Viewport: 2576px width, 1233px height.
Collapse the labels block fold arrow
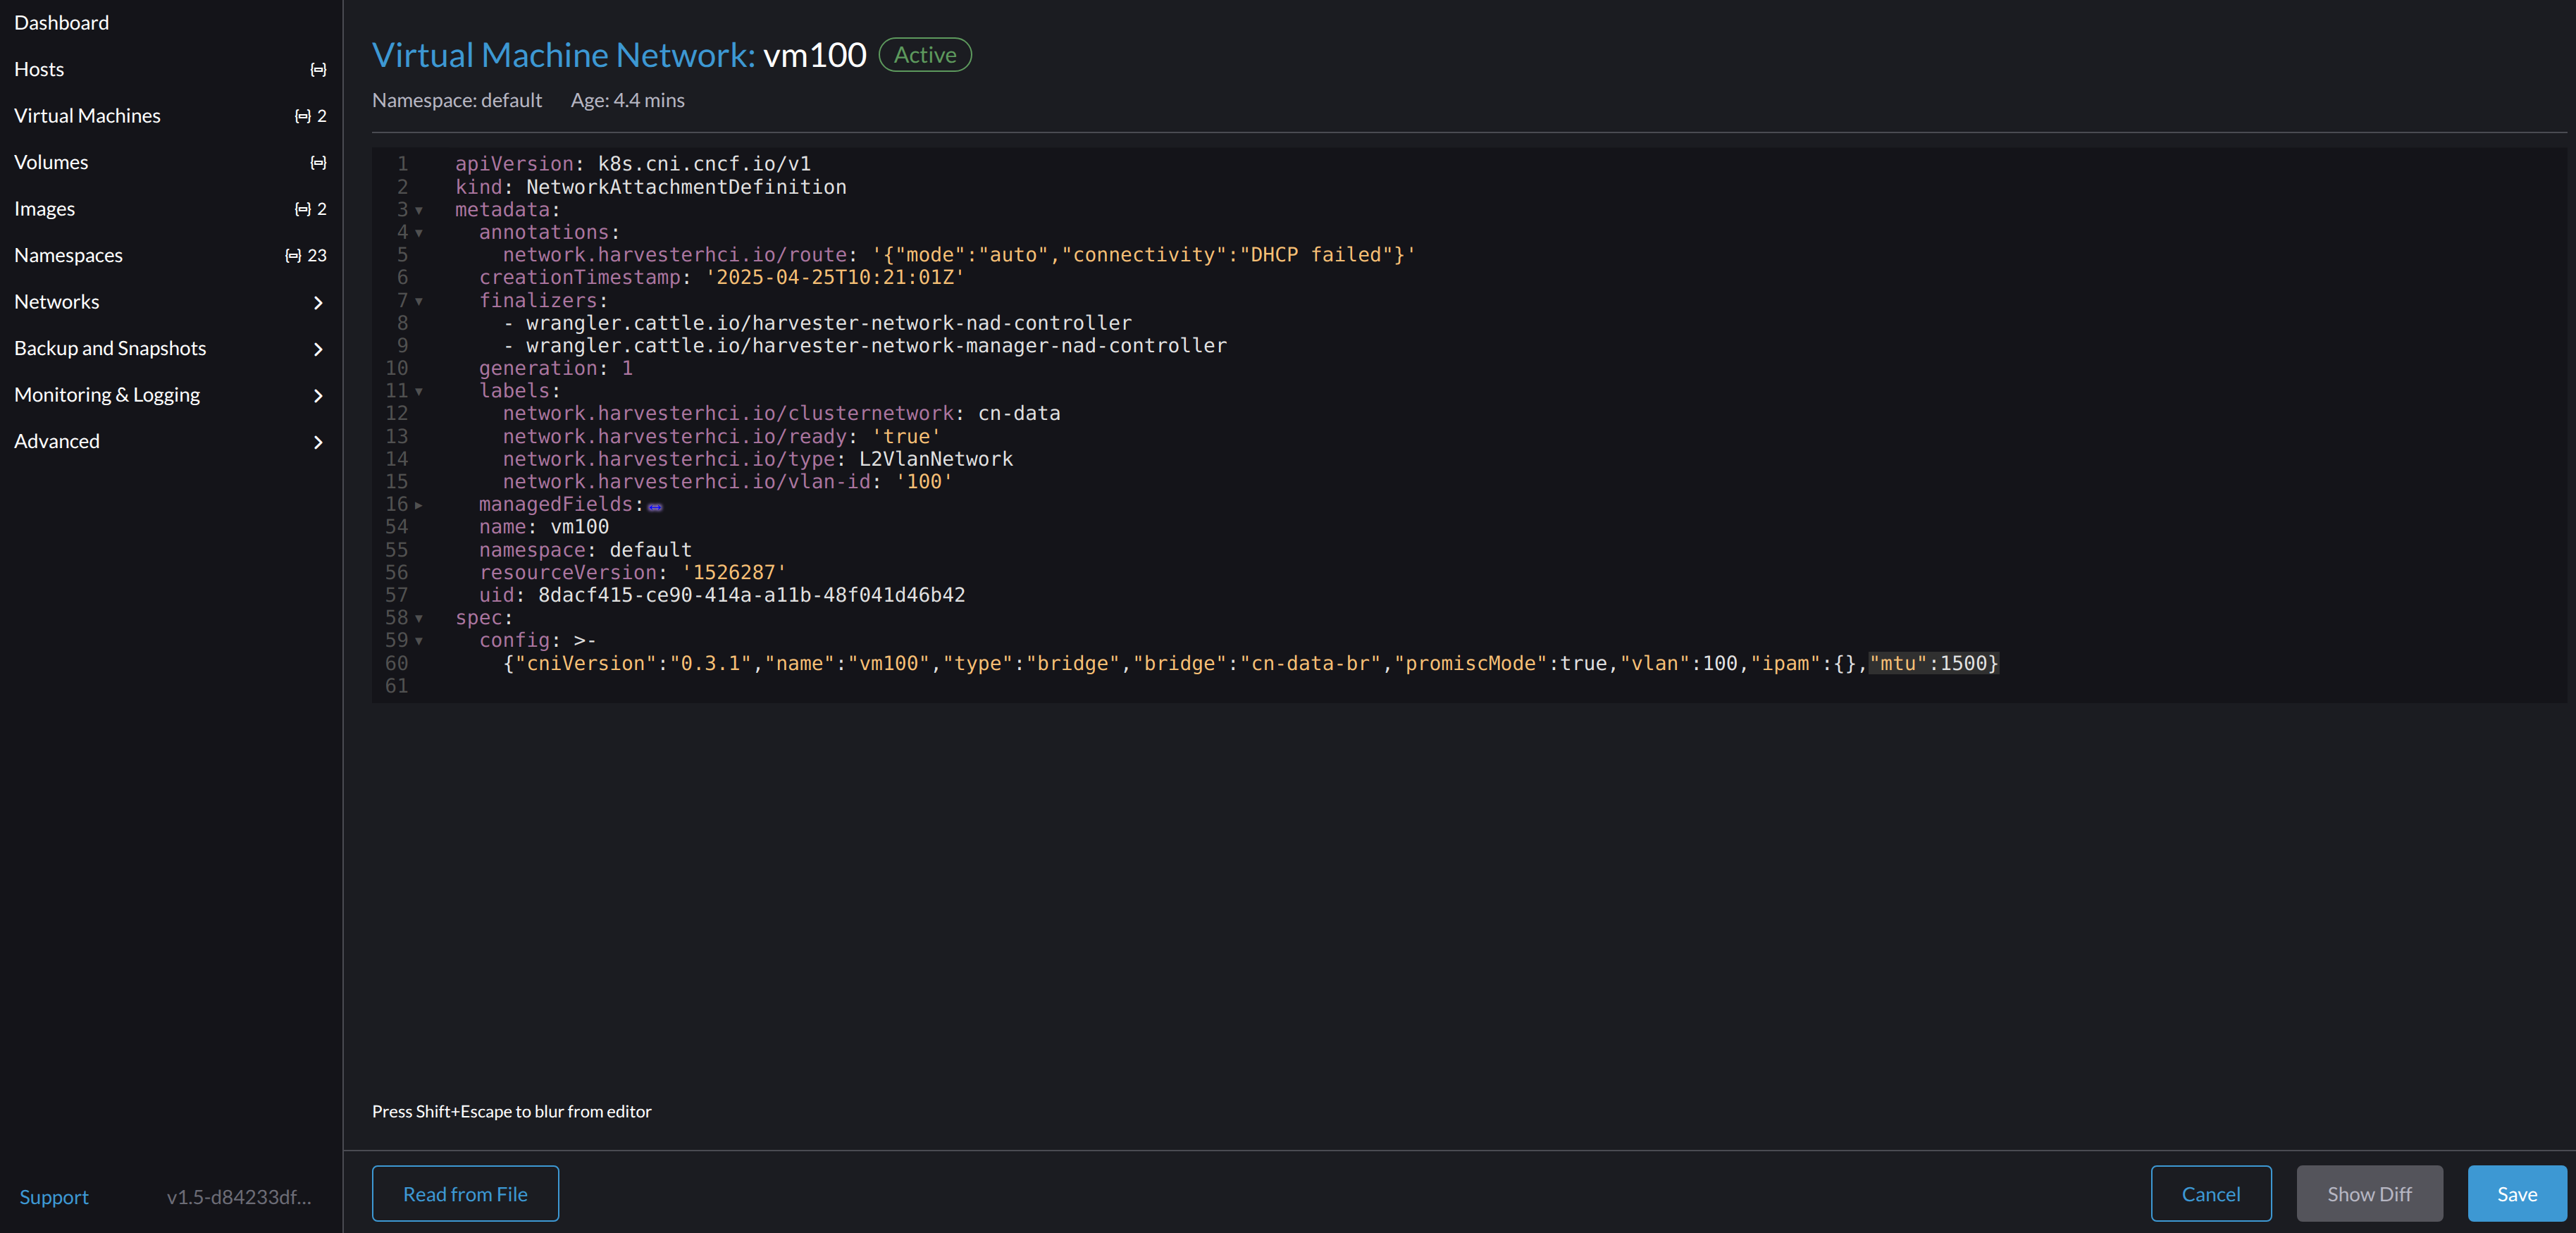click(419, 391)
